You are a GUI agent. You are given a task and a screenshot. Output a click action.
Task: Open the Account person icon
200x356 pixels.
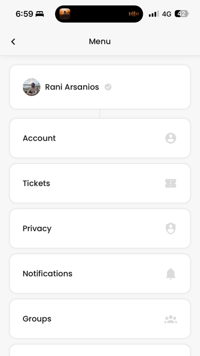pos(170,138)
